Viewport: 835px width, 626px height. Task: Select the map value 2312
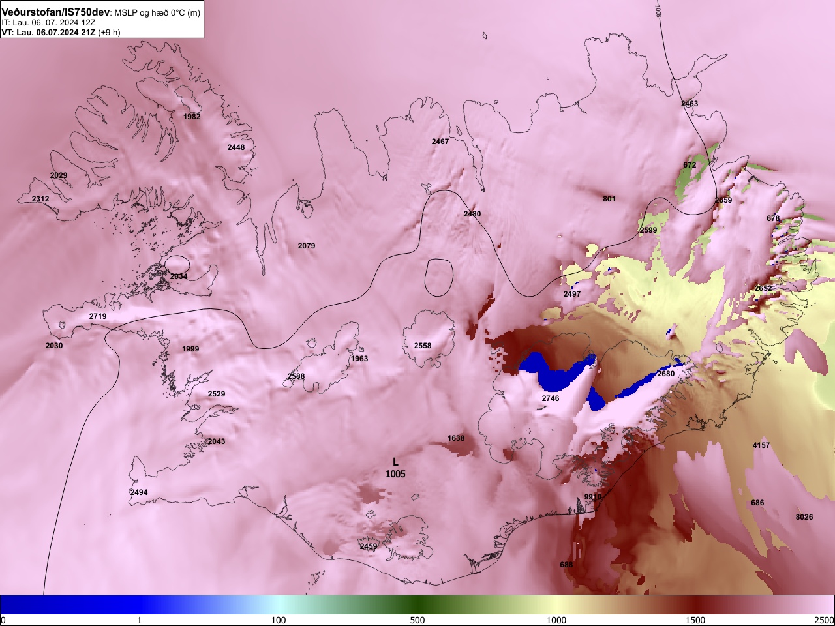coord(40,199)
